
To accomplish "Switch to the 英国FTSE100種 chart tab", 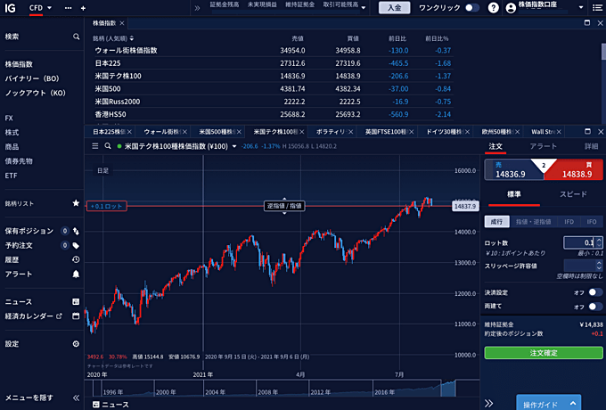I will [386, 132].
